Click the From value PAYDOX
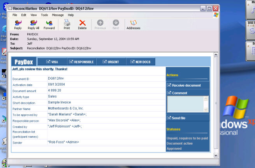The image size is (255, 168). click(33, 34)
